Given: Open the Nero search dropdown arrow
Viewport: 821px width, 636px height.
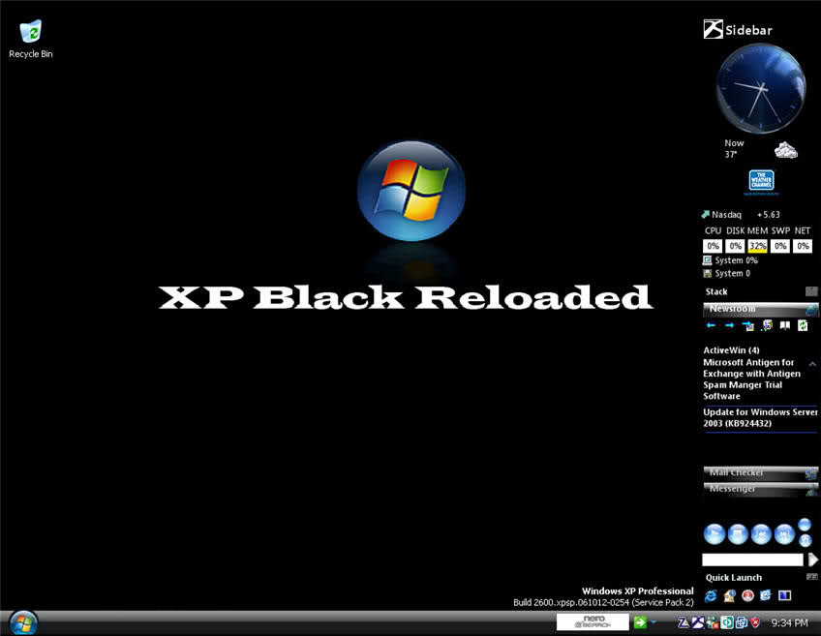Looking at the screenshot, I should [x=654, y=621].
